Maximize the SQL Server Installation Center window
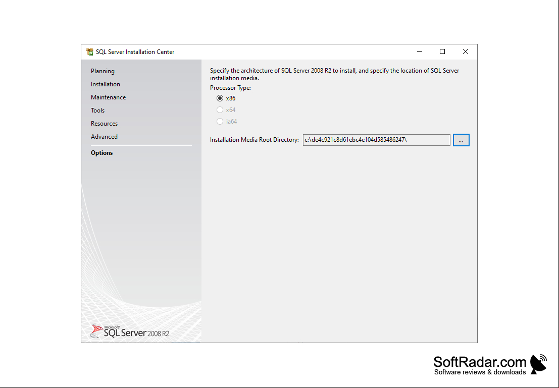 point(442,51)
